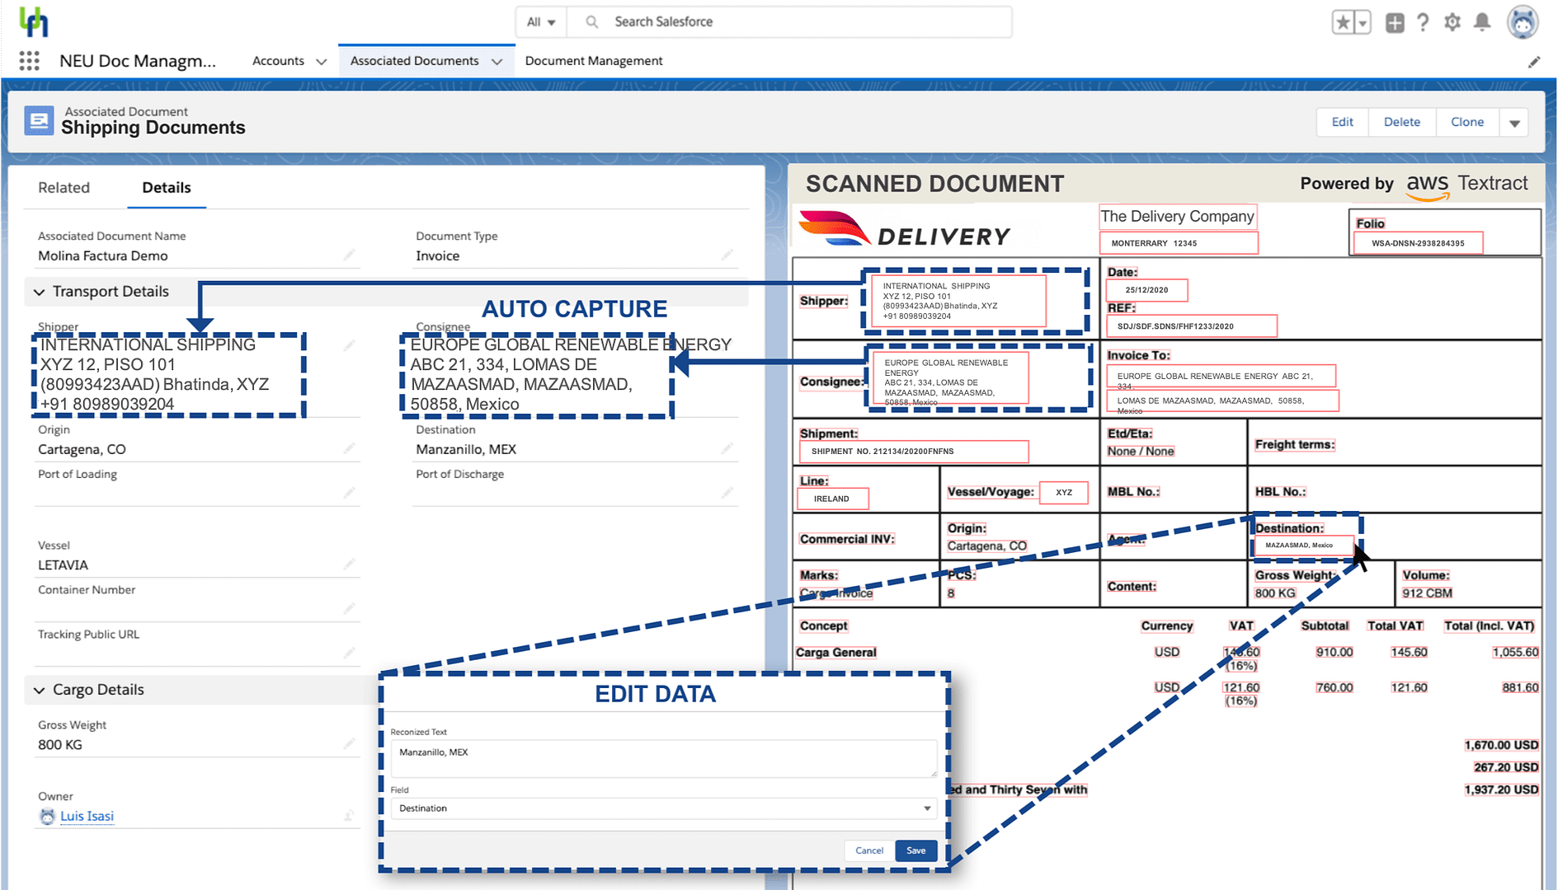Open the Setup gear icon

[x=1452, y=23]
